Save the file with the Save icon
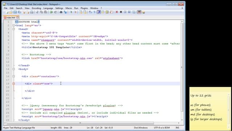The image size is (232, 131). (15, 12)
